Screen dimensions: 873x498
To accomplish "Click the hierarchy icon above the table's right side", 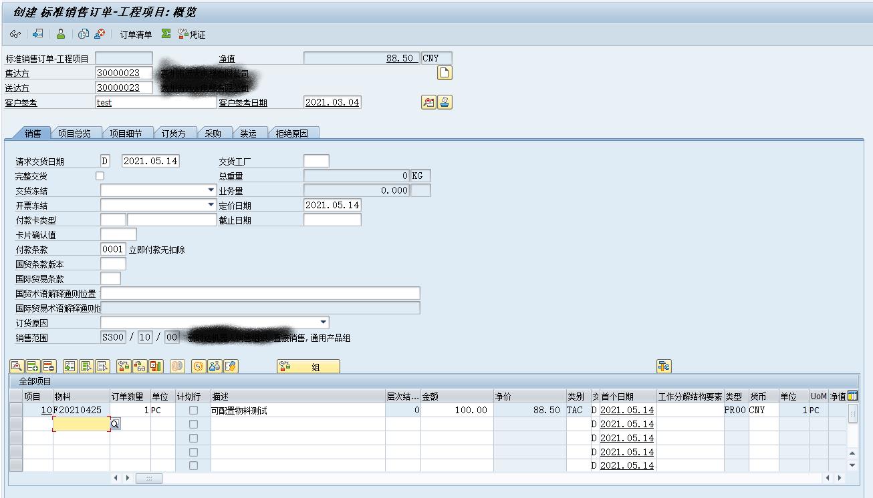I will pyautogui.click(x=664, y=366).
